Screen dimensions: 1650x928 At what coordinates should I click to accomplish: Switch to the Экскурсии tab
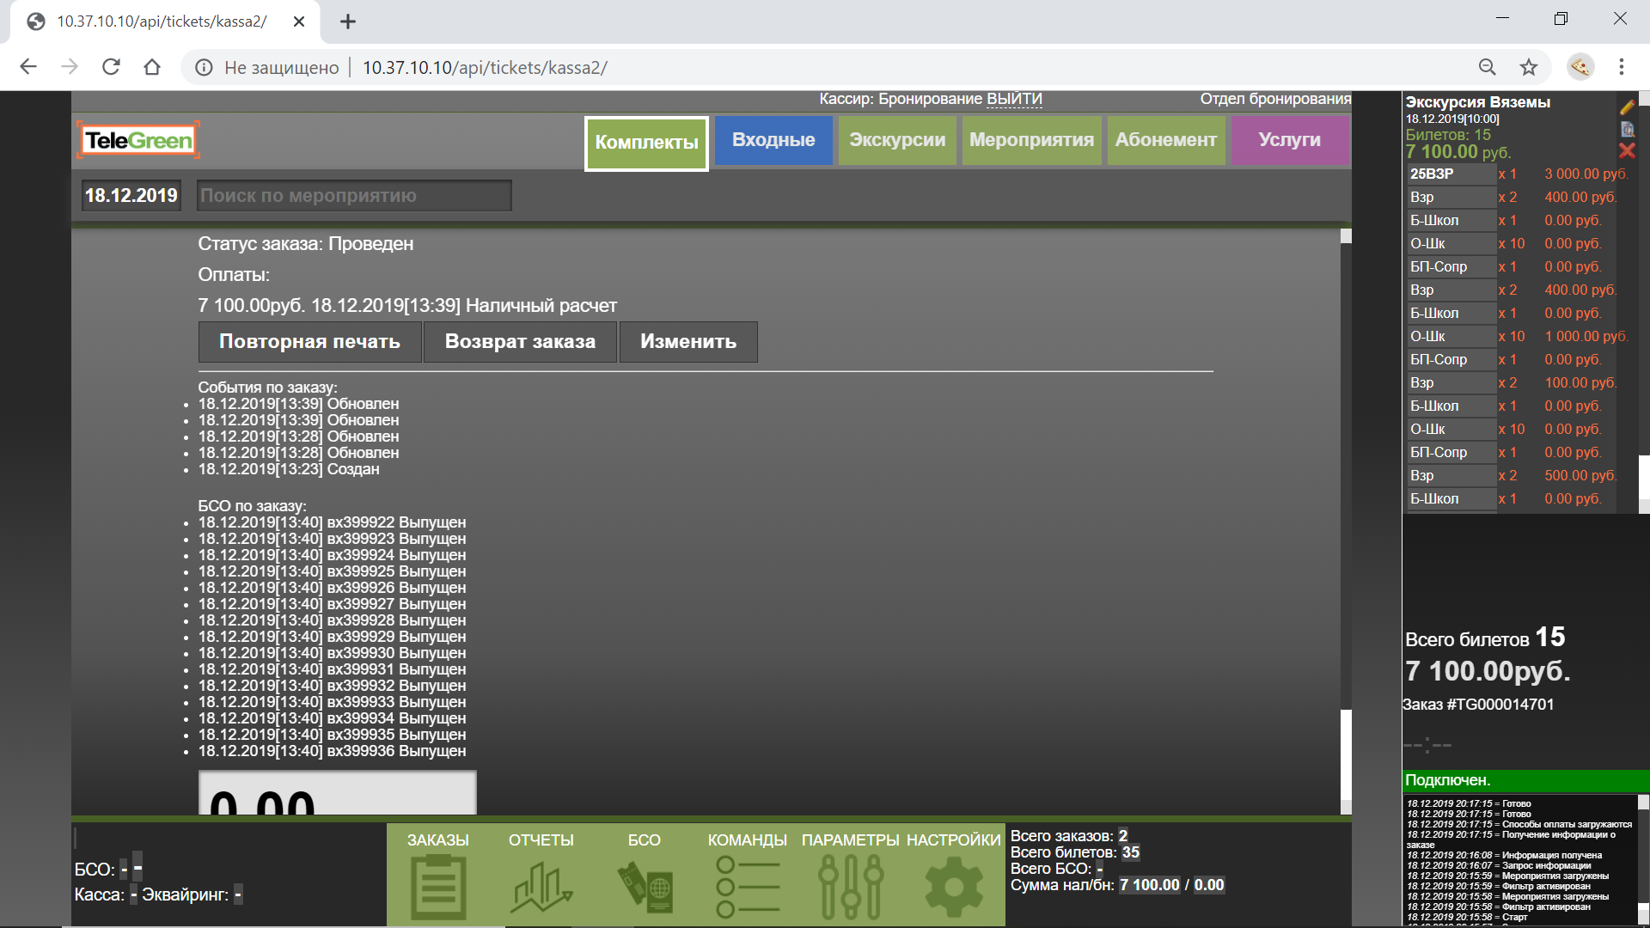(897, 140)
